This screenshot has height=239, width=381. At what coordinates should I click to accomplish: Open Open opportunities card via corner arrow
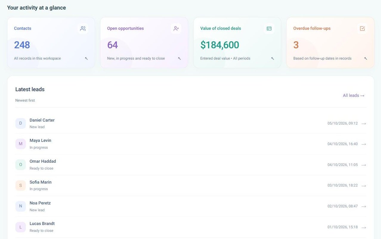tap(179, 58)
